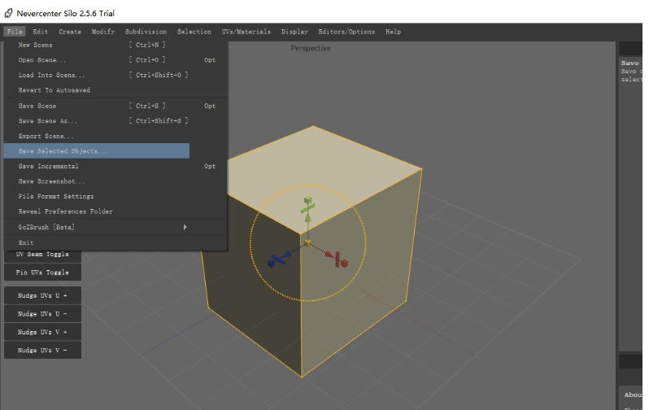Enable Pin UVs Toggle

42,273
